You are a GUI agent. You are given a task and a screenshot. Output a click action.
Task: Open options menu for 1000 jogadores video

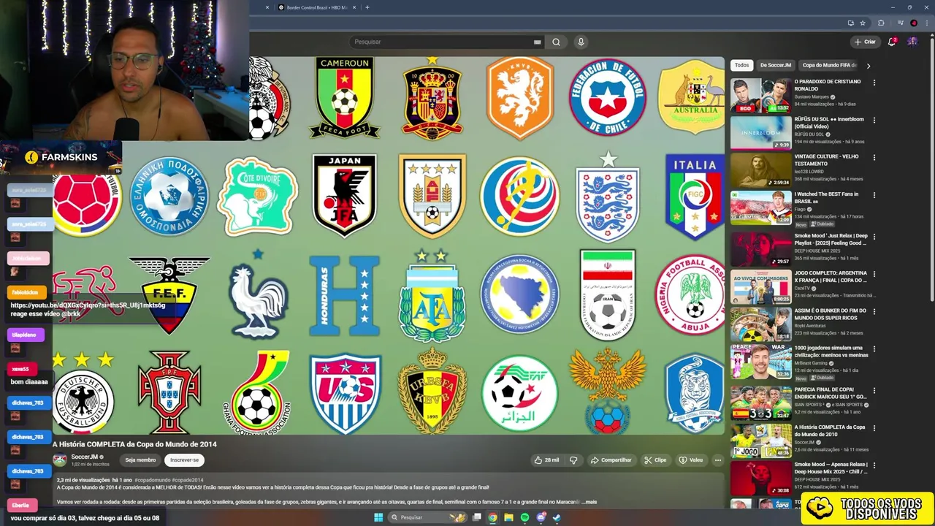874,349
